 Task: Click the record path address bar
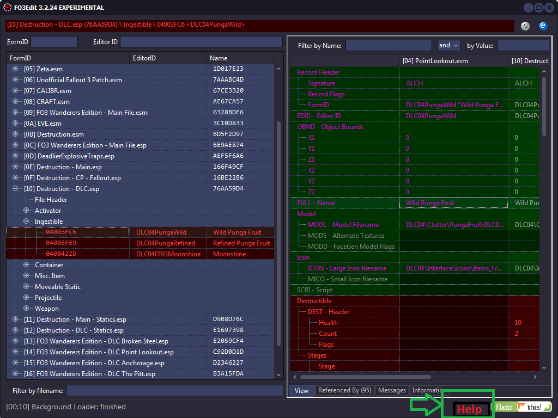tap(260, 26)
